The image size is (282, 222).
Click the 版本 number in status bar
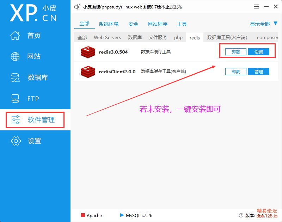click(258, 215)
